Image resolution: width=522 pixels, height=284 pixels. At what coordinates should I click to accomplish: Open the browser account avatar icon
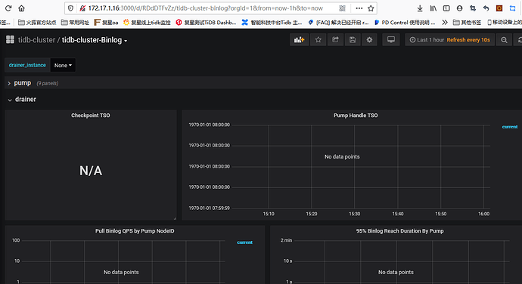tap(460, 8)
